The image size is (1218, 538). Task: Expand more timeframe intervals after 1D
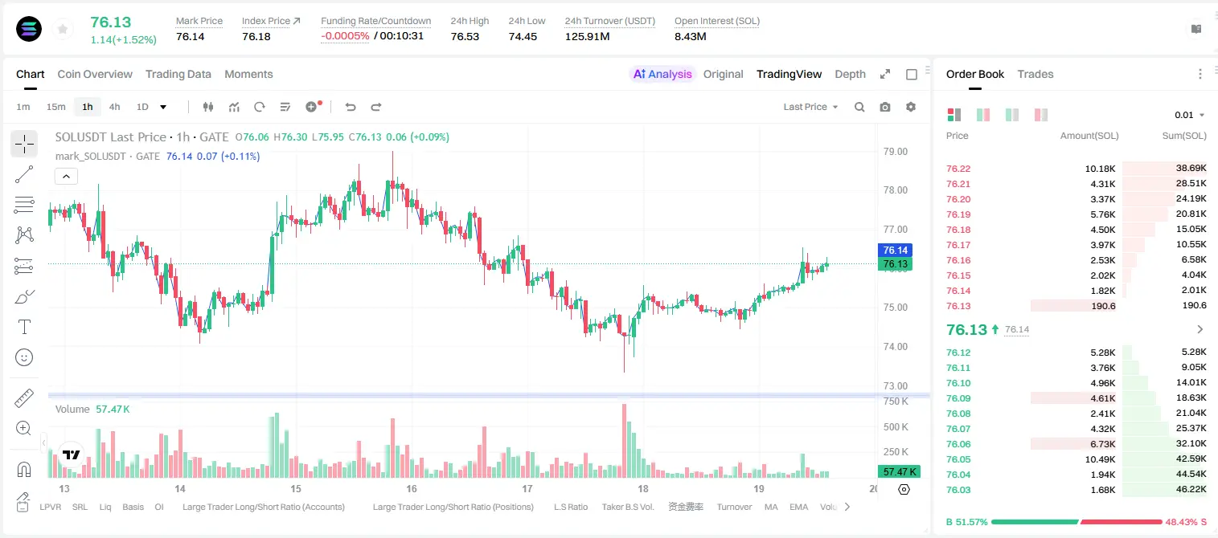[x=163, y=107]
